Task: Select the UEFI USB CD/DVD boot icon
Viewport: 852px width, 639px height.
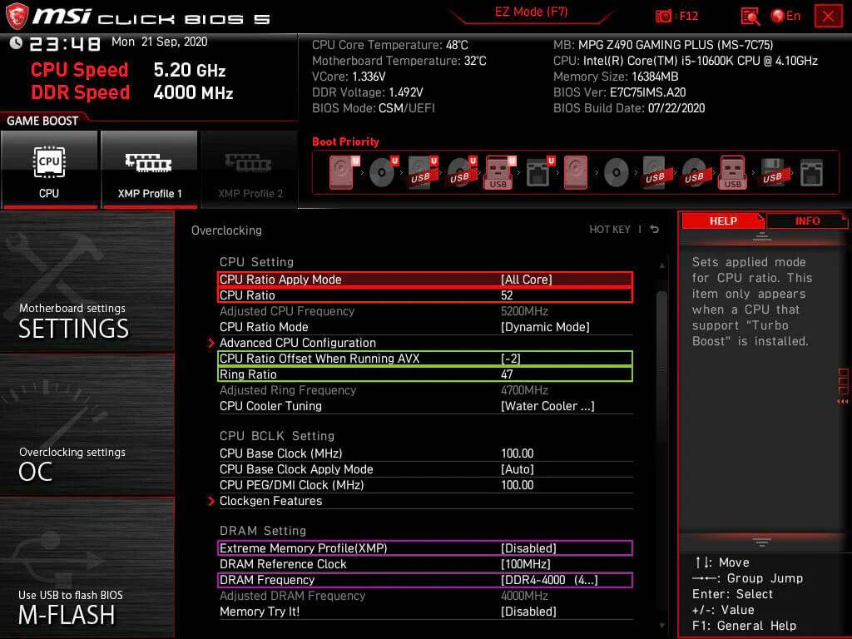Action: pos(461,172)
